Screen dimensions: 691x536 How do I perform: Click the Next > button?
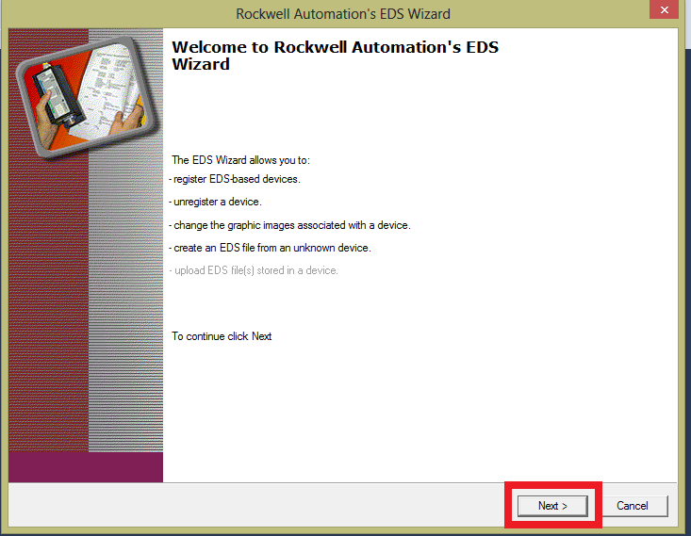click(552, 506)
